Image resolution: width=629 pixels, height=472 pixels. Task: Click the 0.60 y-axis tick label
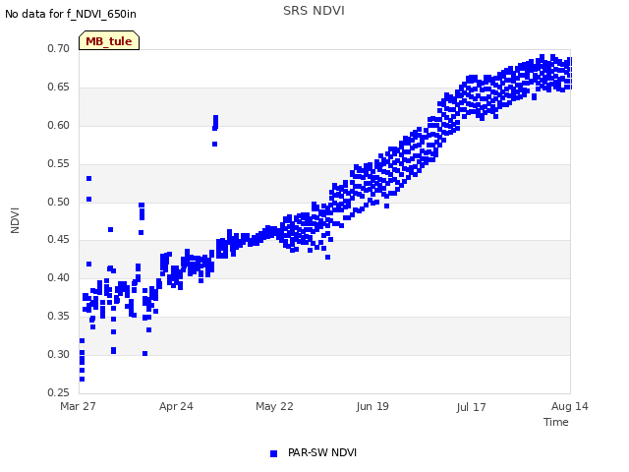[59, 125]
